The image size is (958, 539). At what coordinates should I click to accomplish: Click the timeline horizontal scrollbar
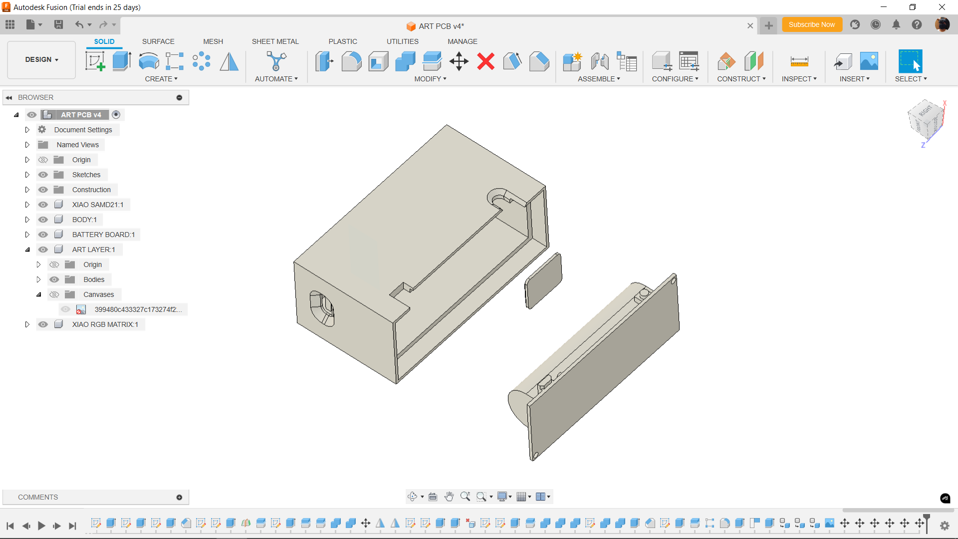897,510
